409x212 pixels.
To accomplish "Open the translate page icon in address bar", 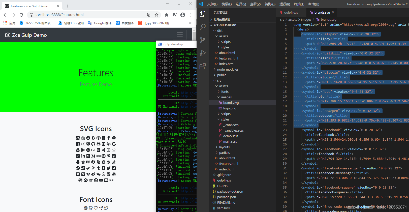I will [148, 15].
